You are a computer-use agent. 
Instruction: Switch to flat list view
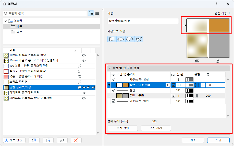tap(97, 13)
